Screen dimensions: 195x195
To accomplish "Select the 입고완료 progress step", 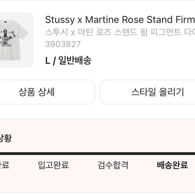I will point(53,165).
